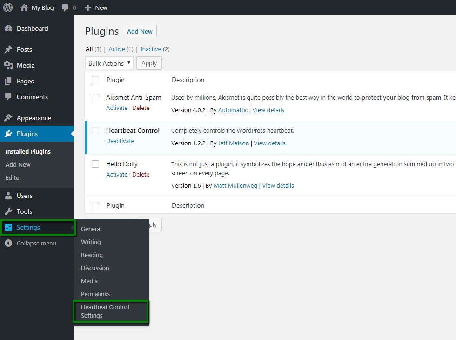
Task: Click the Akismet Anti-Spam plugin name
Action: [x=134, y=97]
